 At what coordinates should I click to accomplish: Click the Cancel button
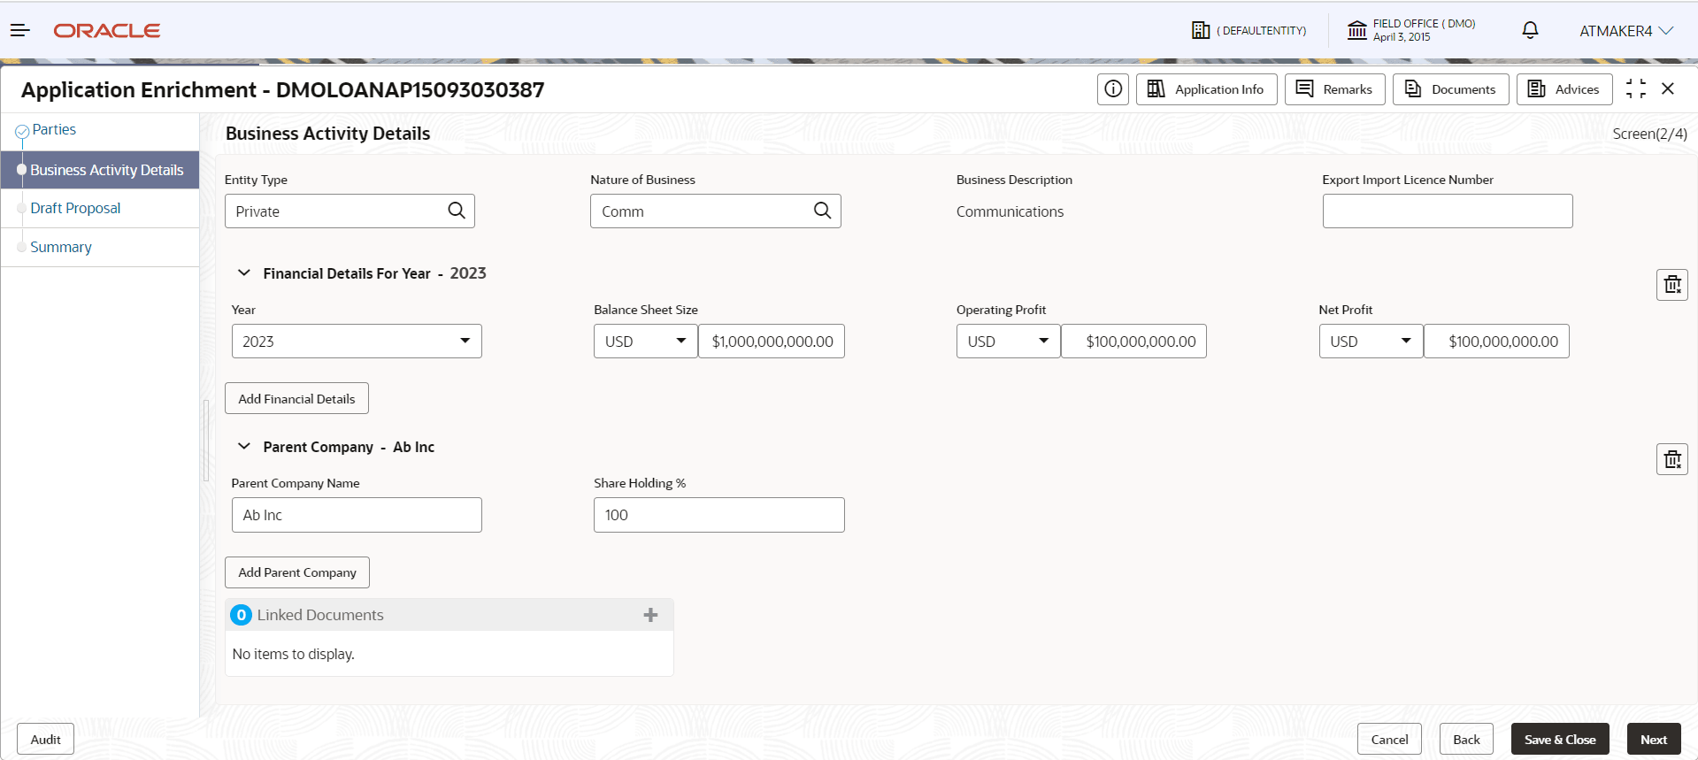click(1389, 740)
